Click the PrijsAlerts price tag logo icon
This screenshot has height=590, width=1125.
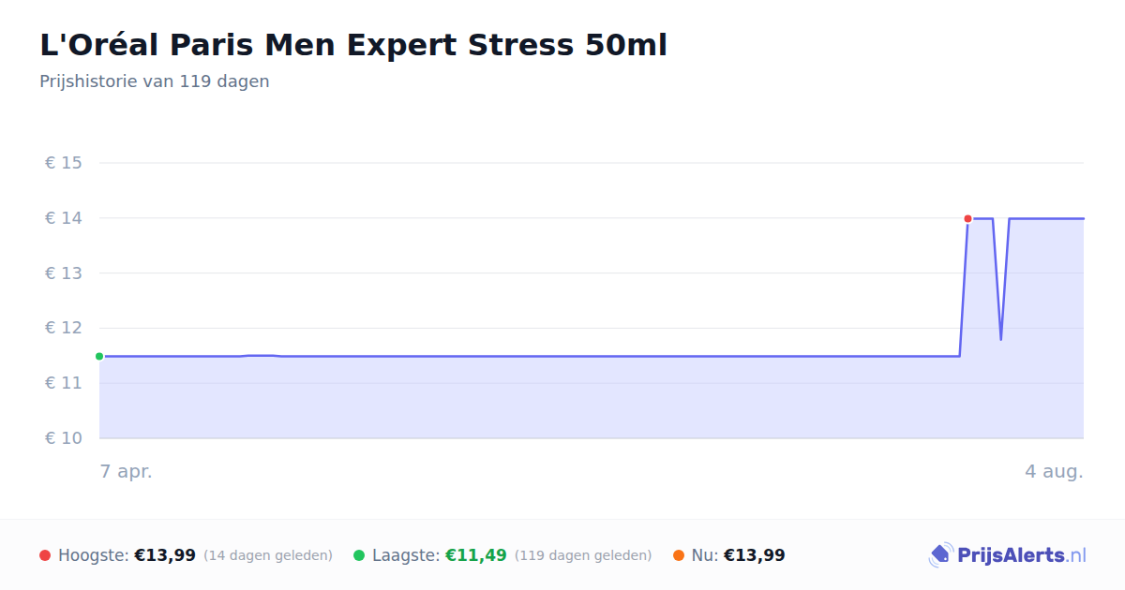940,555
